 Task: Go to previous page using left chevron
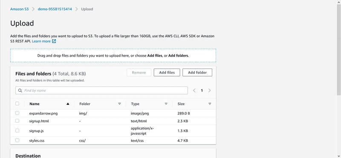(194, 90)
